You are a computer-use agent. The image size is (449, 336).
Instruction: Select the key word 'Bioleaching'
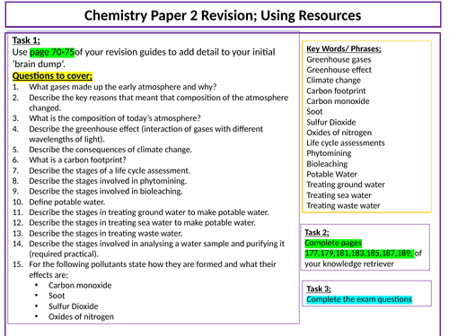click(327, 164)
